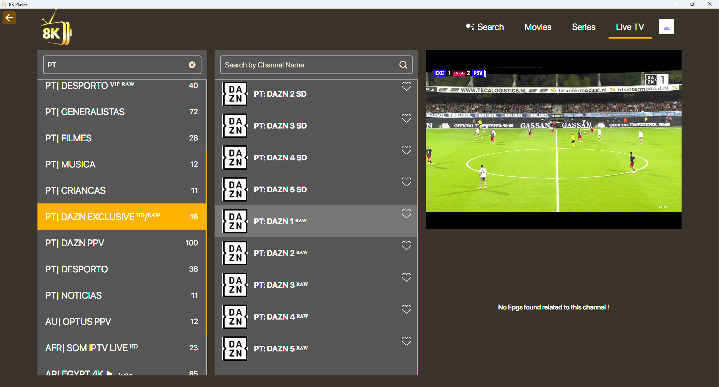Select PT| DAZN EXCLUSIVE HD/RAW category

(122, 217)
